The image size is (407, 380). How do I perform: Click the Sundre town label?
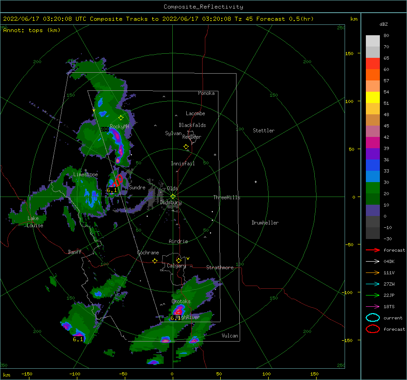(x=137, y=187)
